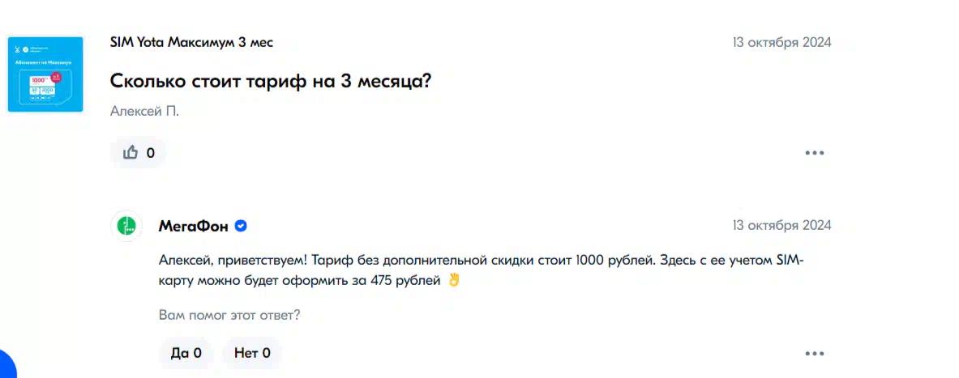Open the МегаФон profile name
959x378 pixels.
click(x=193, y=227)
